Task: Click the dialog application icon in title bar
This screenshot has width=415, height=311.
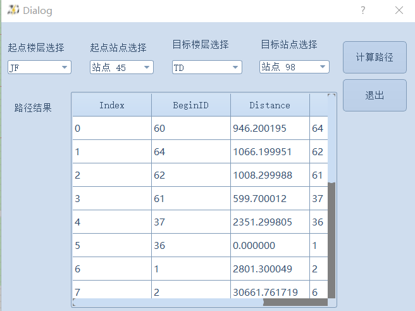Action: click(x=13, y=10)
